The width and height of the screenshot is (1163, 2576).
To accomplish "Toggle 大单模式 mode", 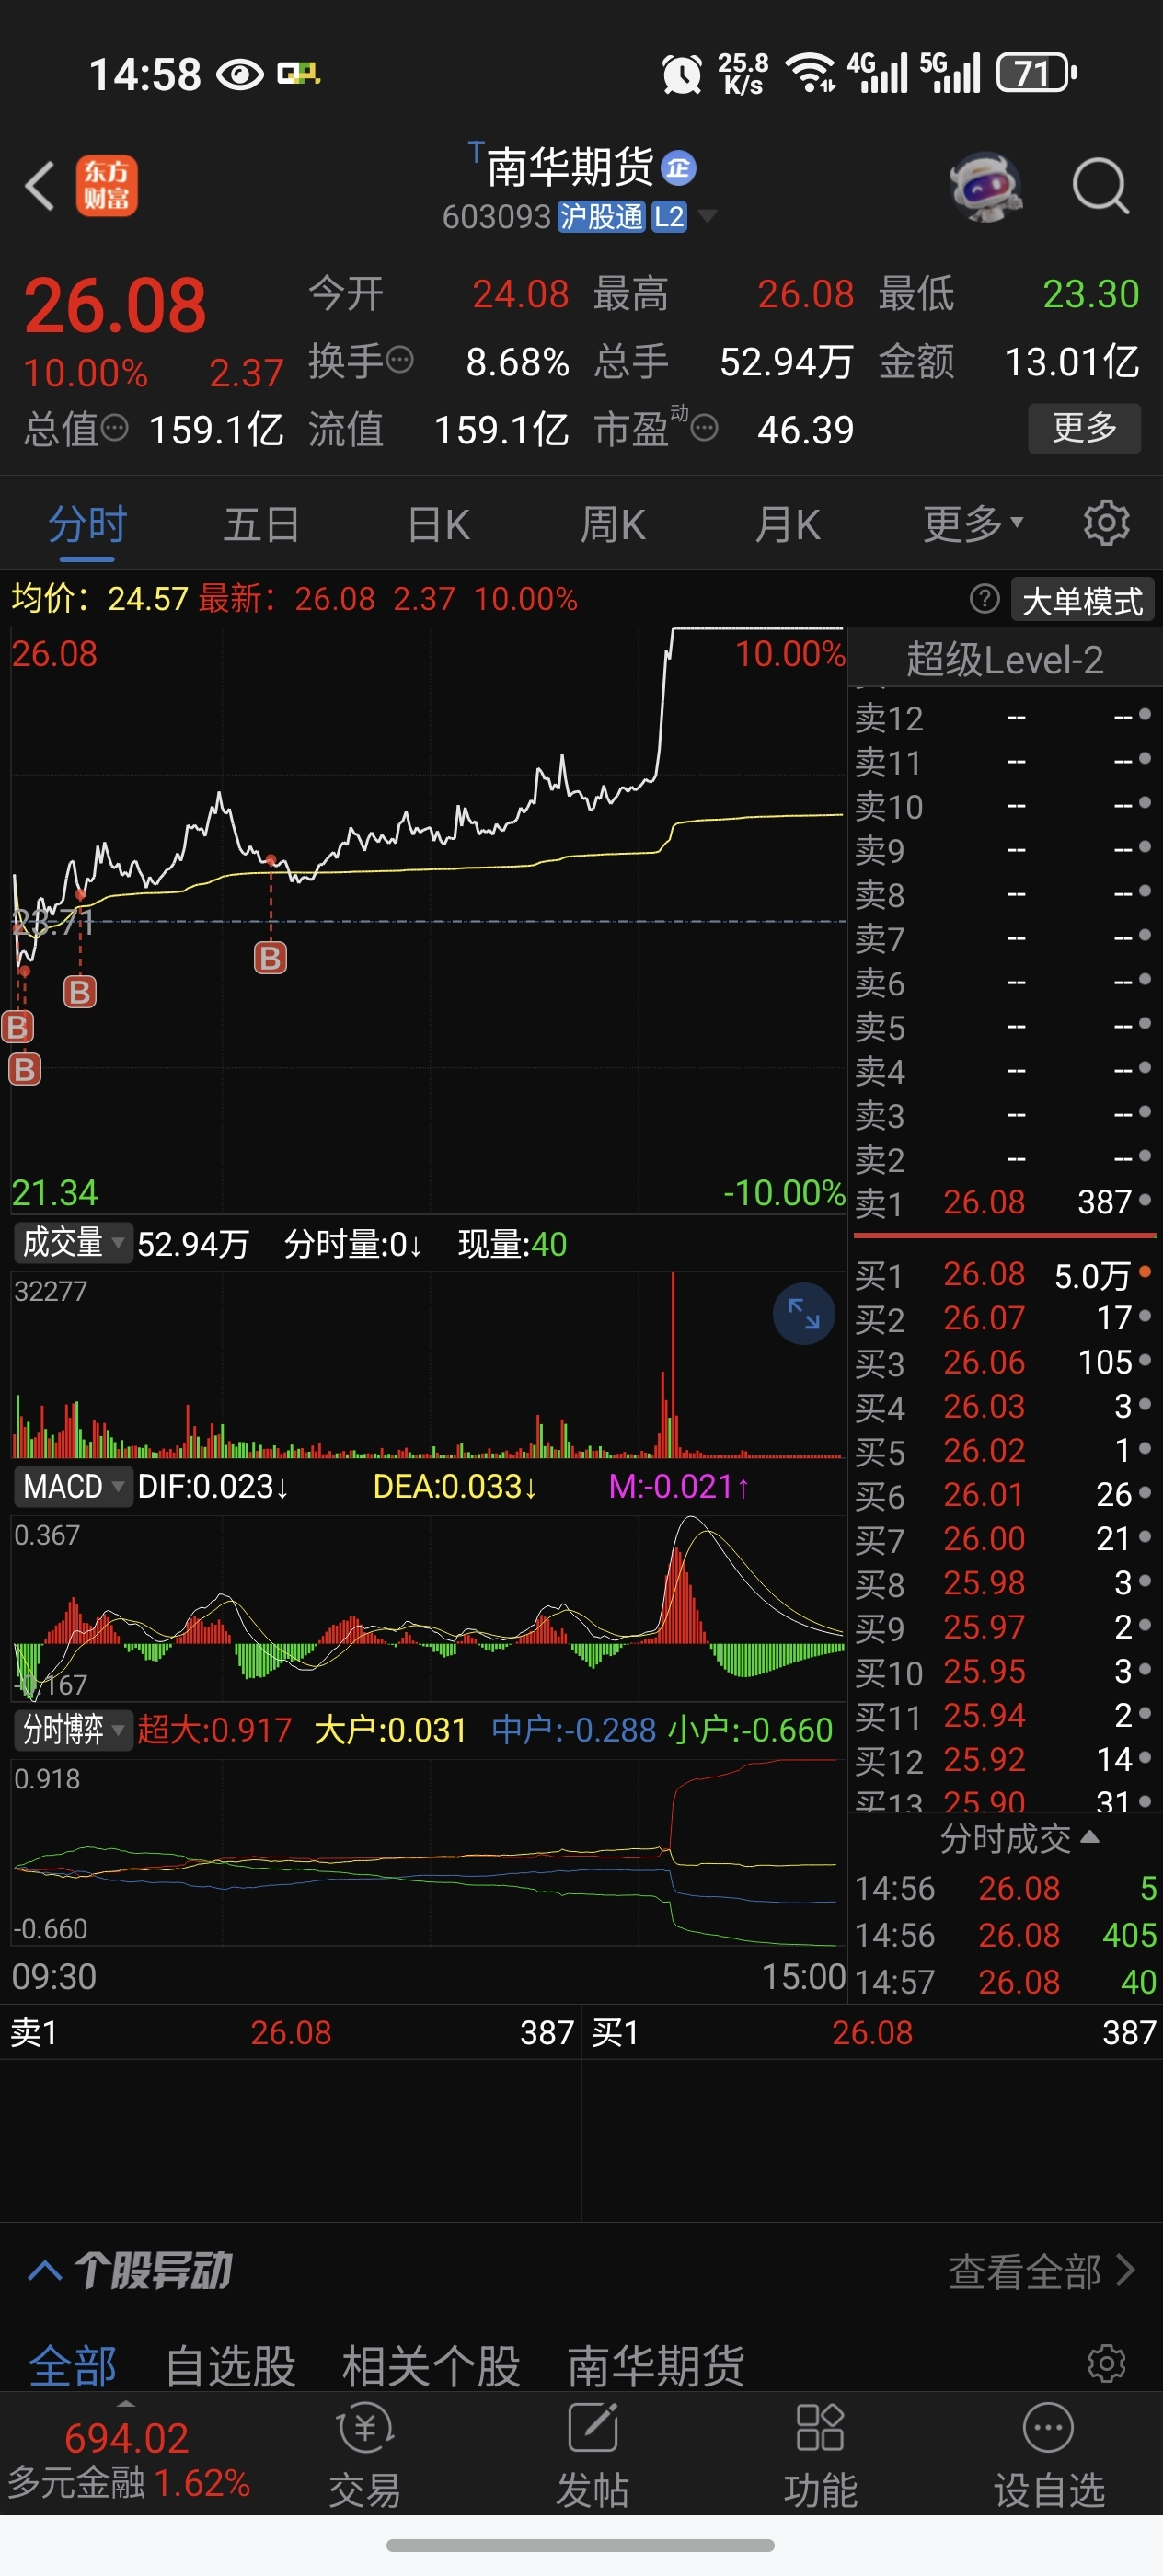I will pyautogui.click(x=1083, y=600).
